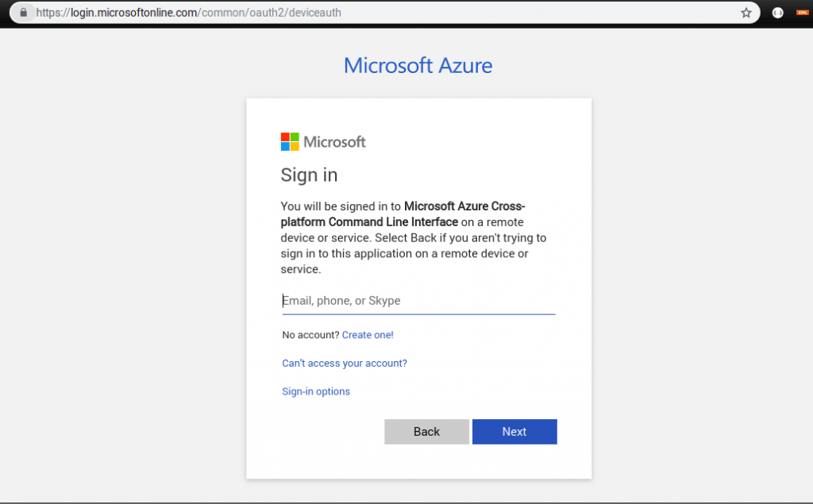Viewport: 813px width, 504px height.
Task: Click the Sign in heading text
Action: click(309, 175)
